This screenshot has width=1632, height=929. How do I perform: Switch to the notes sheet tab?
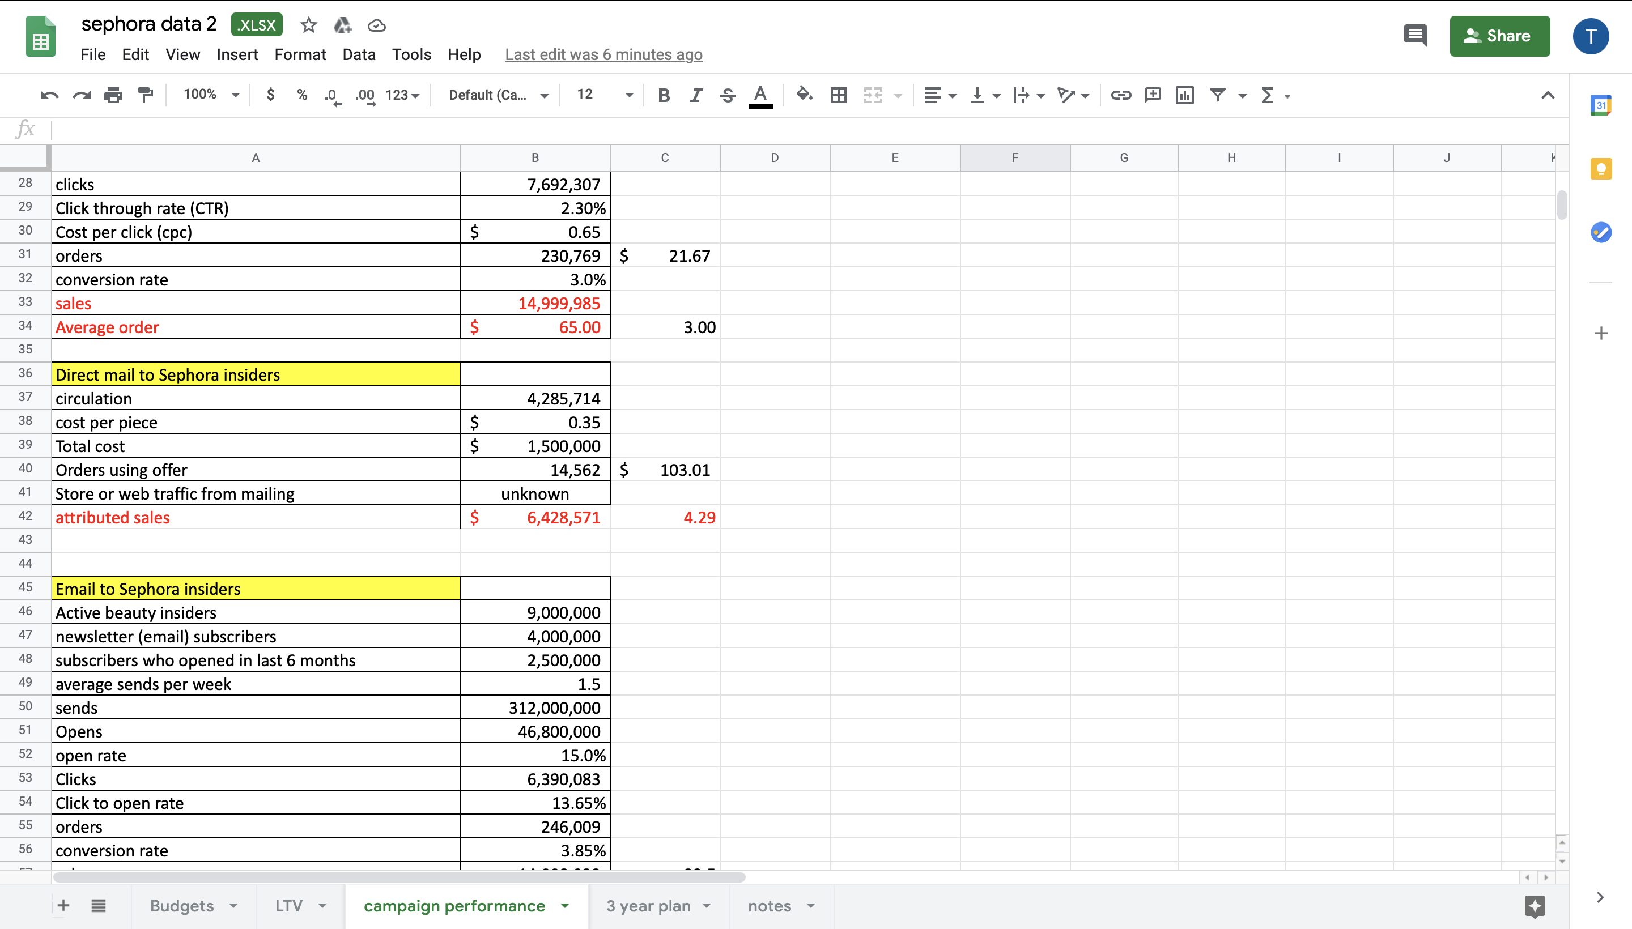[x=769, y=905]
